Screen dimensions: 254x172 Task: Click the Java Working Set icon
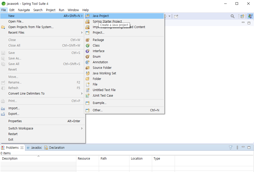point(87,73)
